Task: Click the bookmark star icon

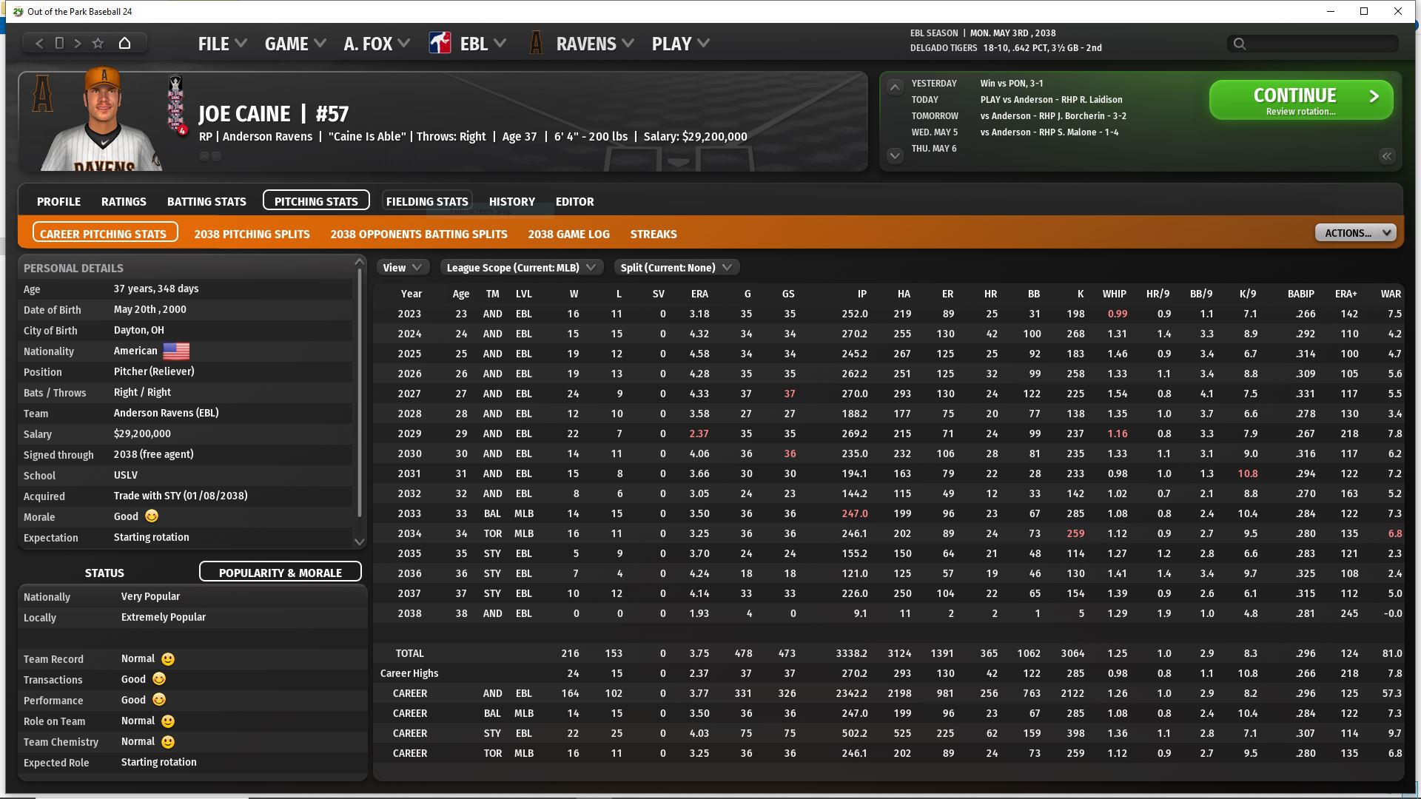Action: [x=98, y=44]
